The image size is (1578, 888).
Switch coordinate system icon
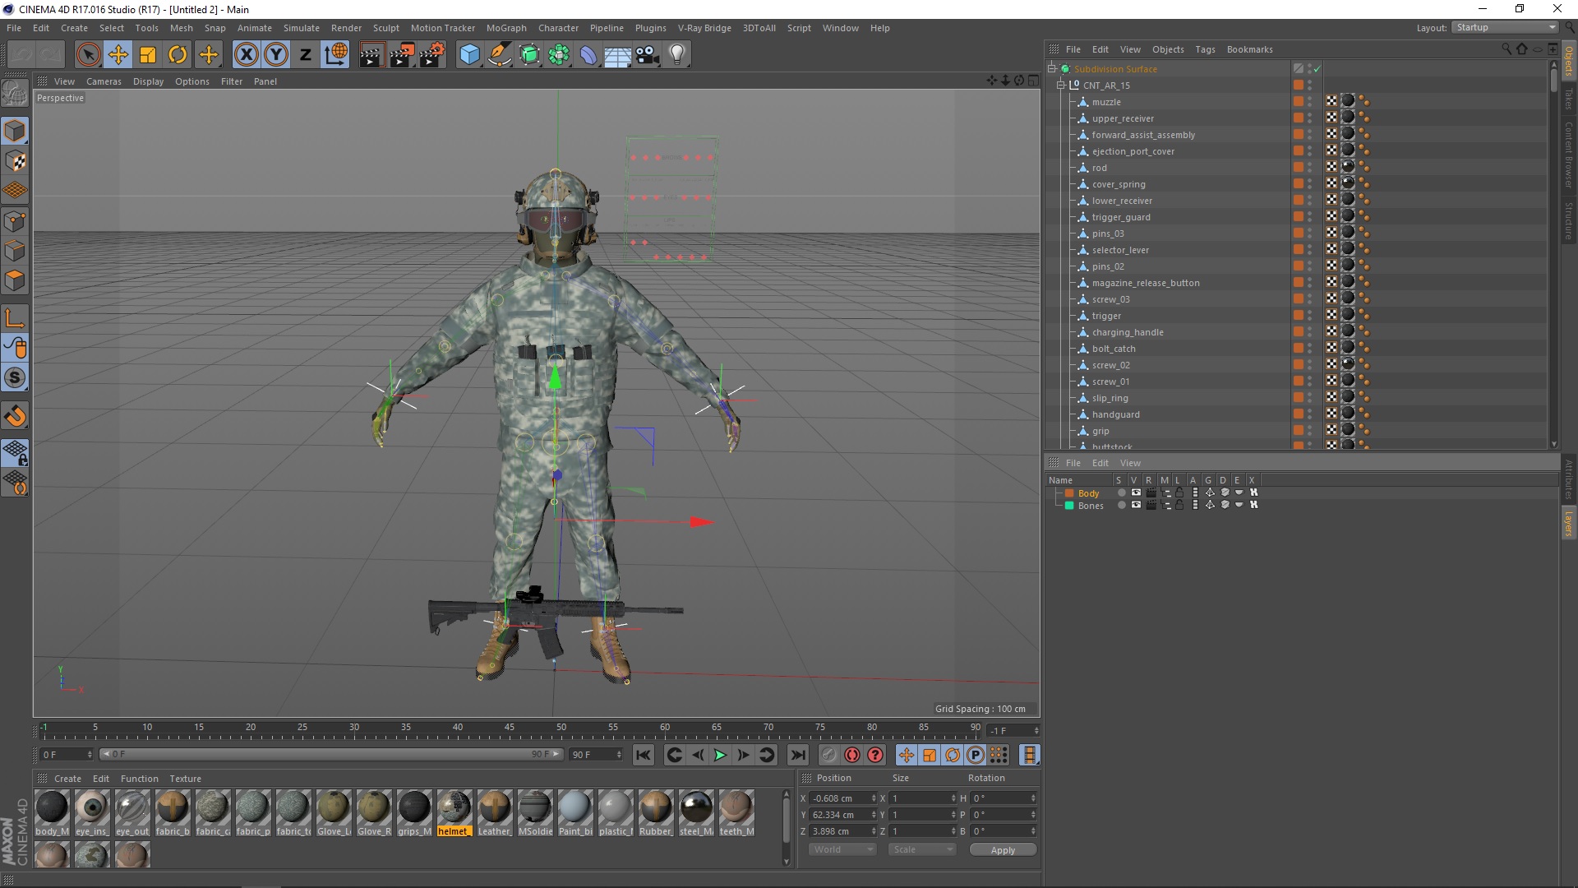[x=336, y=55]
